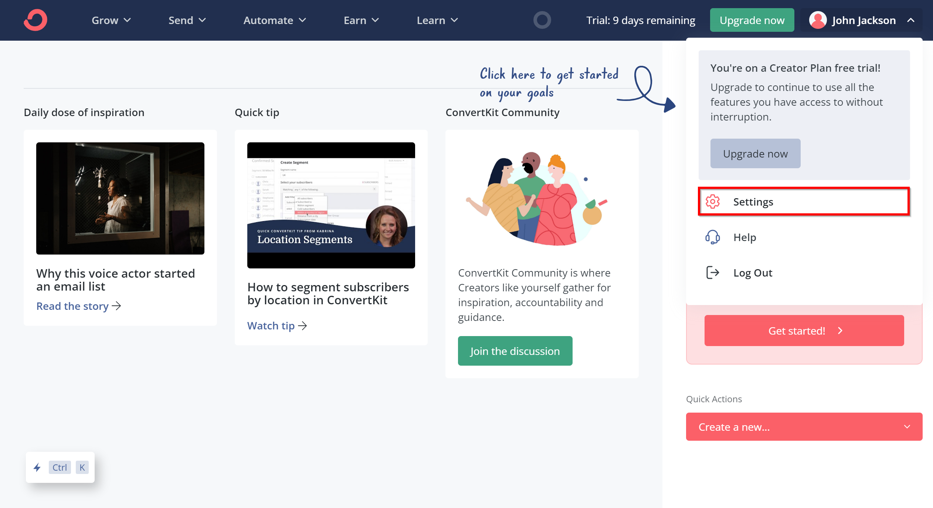Click Join the discussion button

click(x=515, y=351)
